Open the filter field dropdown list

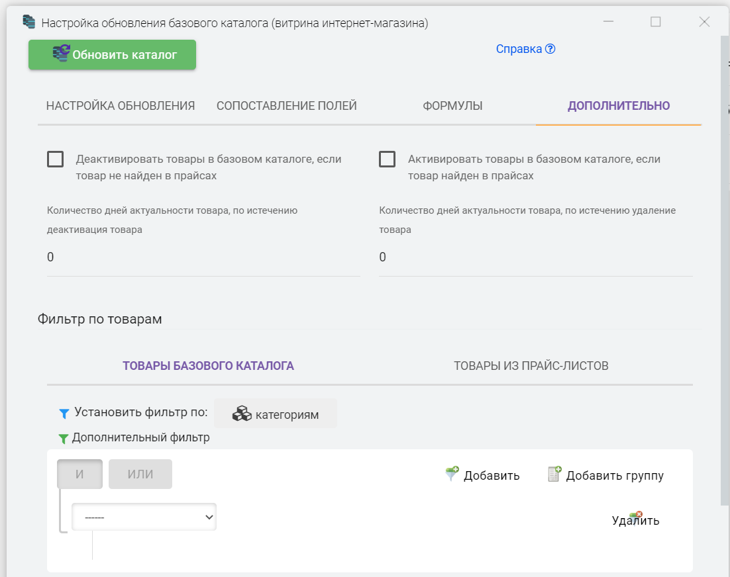tap(144, 517)
